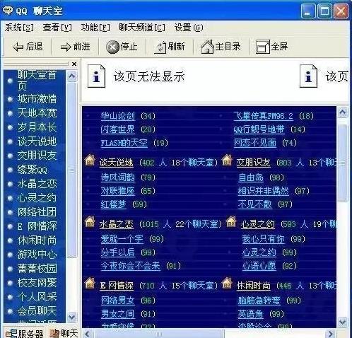Open the 聊天频道[C] menu
The width and height of the screenshot is (352, 338).
coord(142,28)
